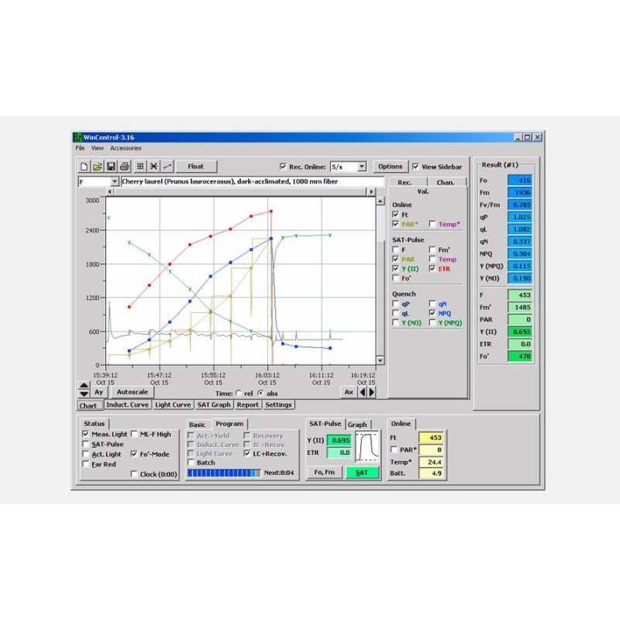Expand the F channel dropdown
Image resolution: width=620 pixels, height=620 pixels.
coord(115,182)
